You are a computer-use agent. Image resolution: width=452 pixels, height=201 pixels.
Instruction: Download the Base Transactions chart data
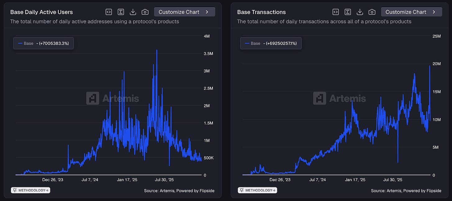pos(360,12)
